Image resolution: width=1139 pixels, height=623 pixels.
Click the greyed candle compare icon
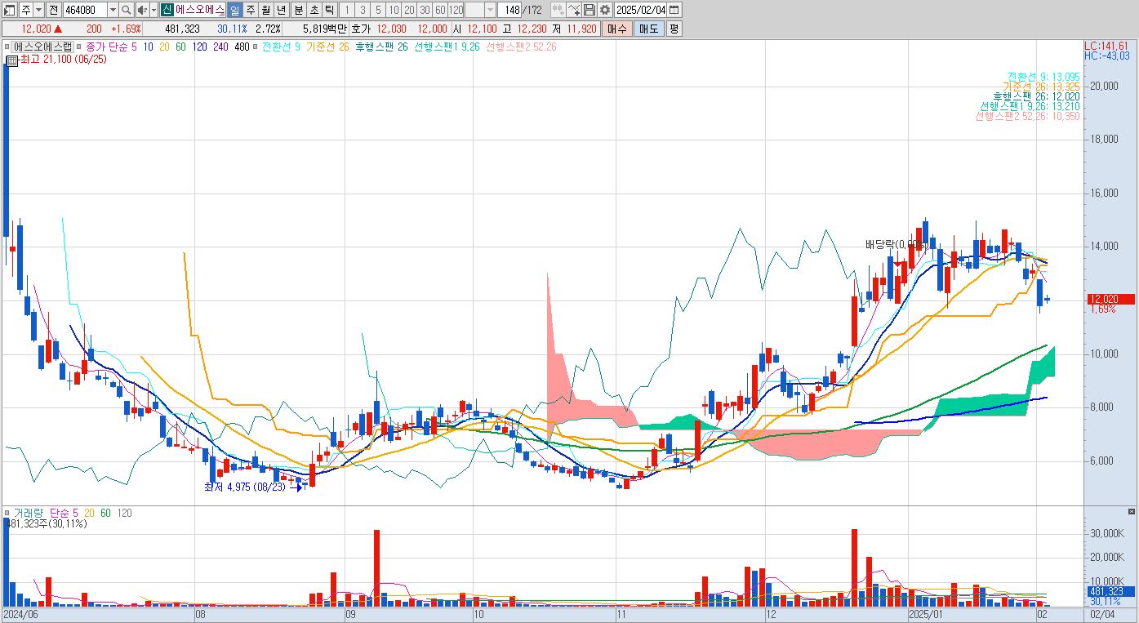558,10
